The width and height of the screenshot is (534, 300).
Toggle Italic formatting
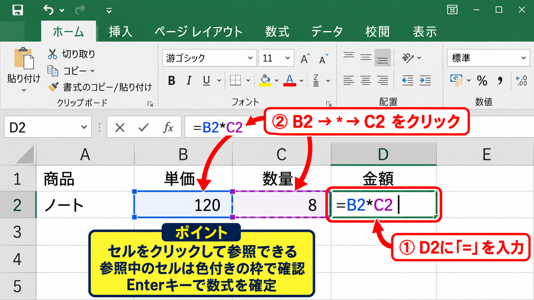tap(189, 80)
